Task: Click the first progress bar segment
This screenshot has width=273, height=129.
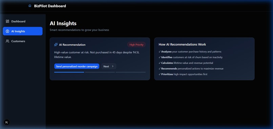Action: point(69,72)
